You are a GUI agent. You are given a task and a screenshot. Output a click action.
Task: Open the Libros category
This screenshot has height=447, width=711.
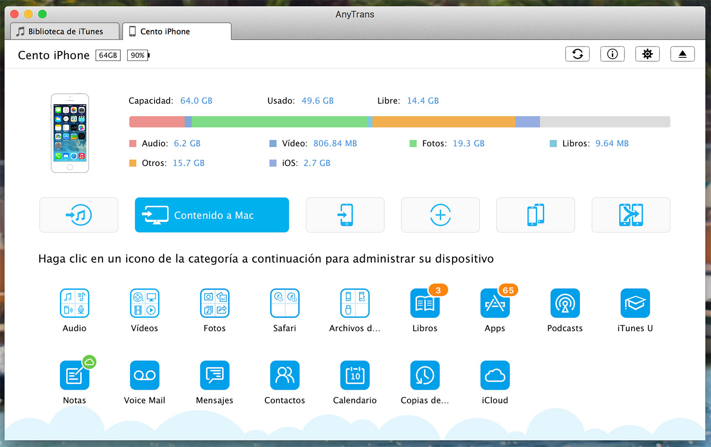coord(425,303)
